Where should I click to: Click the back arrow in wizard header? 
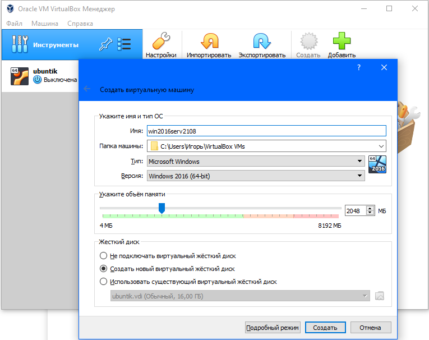(87, 89)
